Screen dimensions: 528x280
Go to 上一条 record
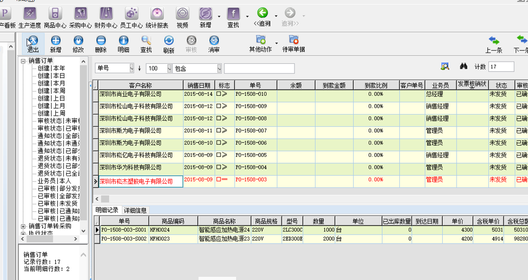click(494, 45)
